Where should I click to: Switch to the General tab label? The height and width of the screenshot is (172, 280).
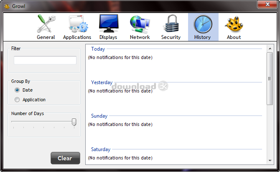pyautogui.click(x=46, y=37)
